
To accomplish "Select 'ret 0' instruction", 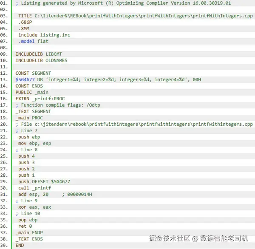I will (25, 226).
